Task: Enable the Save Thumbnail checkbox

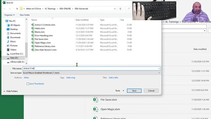Action: pyautogui.click(x=28, y=84)
